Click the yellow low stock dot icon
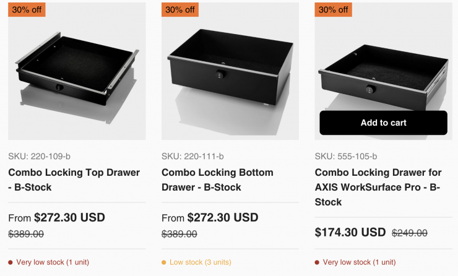This screenshot has width=458, height=276. click(164, 262)
